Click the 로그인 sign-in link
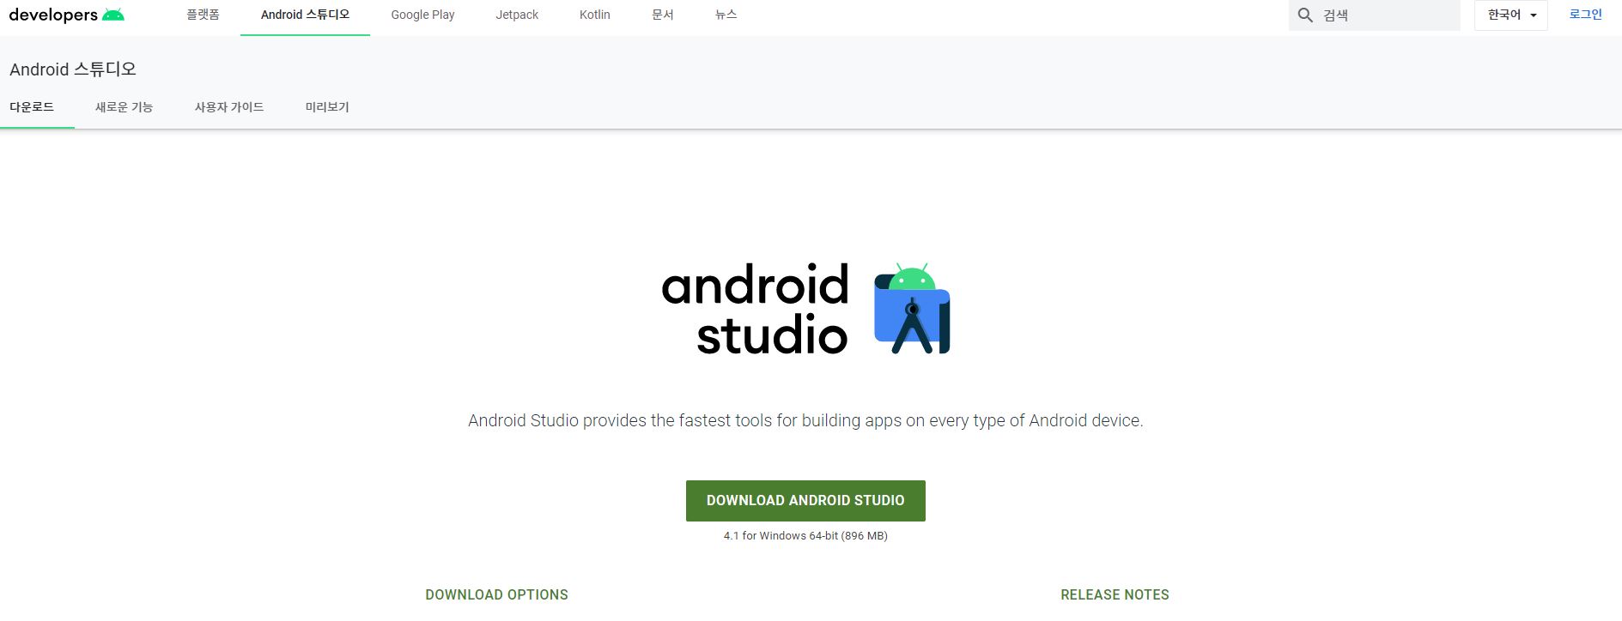 pyautogui.click(x=1585, y=15)
